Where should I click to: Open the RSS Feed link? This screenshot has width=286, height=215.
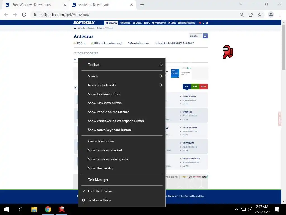point(79,43)
